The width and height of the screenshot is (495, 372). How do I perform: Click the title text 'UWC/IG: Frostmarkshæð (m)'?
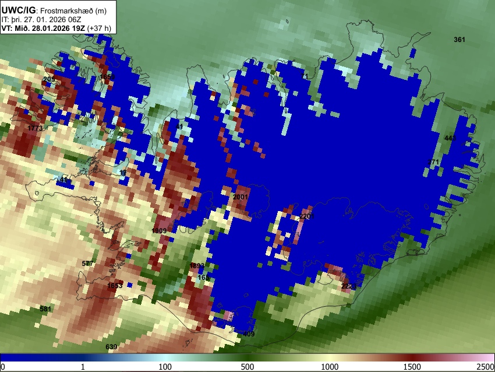[54, 10]
